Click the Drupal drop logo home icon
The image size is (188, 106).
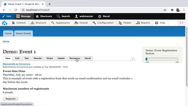pos(5,23)
